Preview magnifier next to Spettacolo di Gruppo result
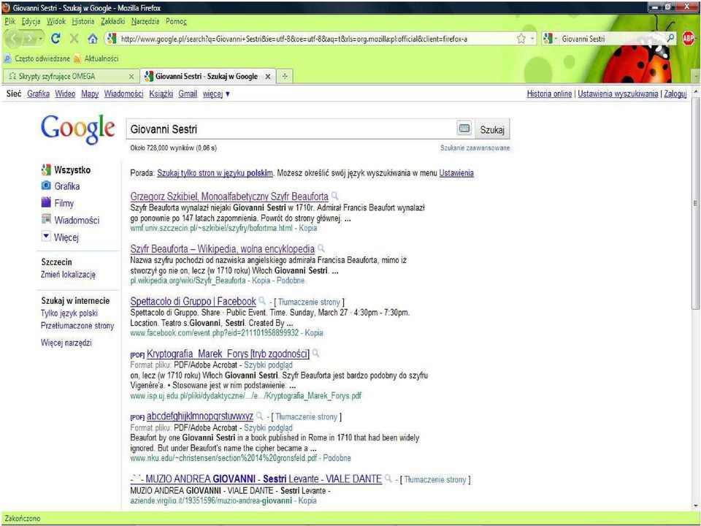 pos(262,300)
